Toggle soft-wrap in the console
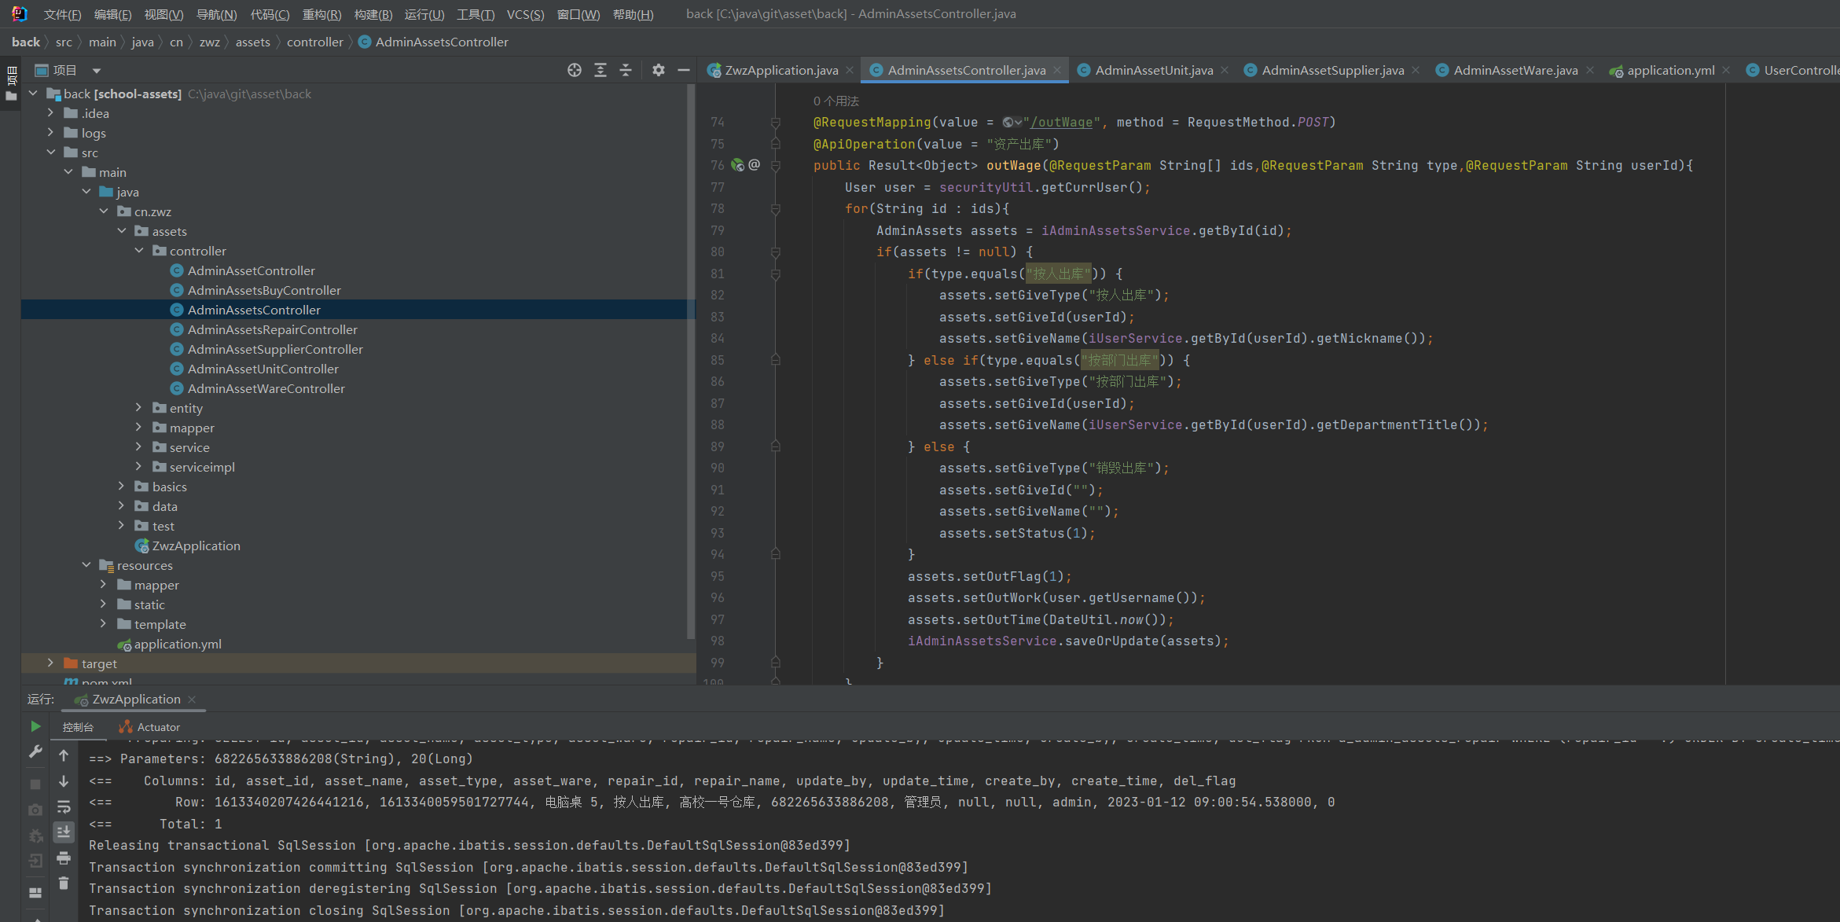 pos(64,806)
